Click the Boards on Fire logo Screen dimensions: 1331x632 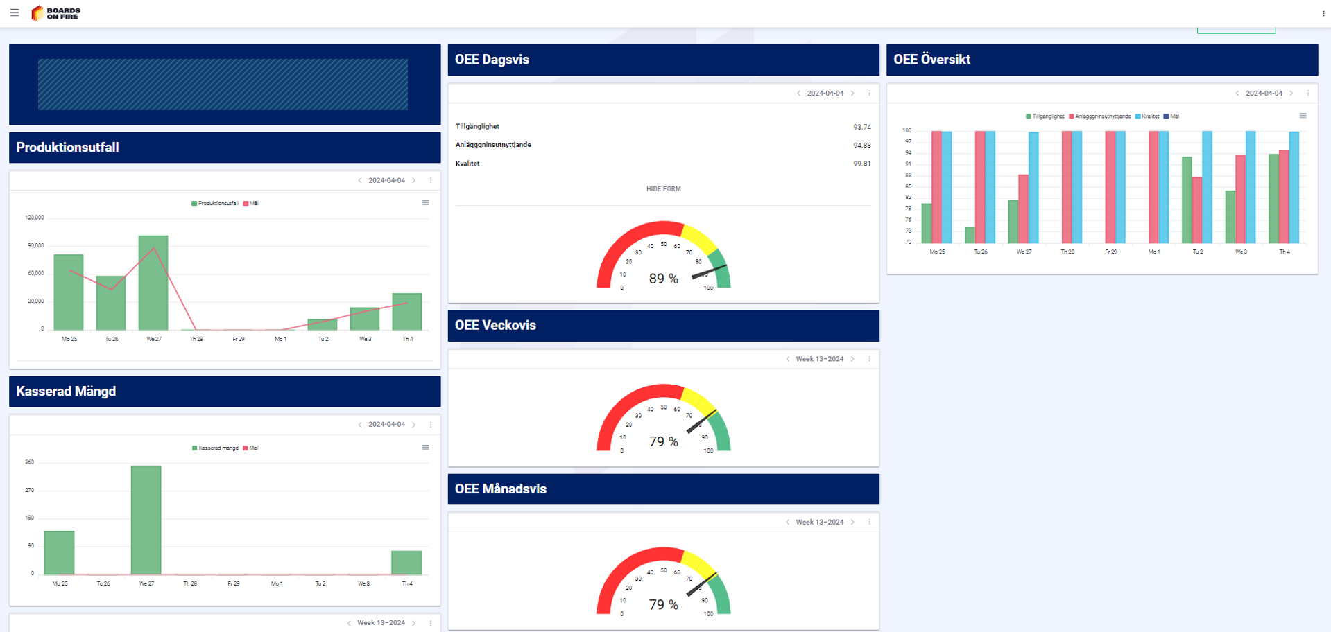[56, 13]
